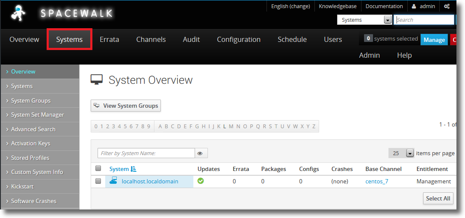Image resolution: width=465 pixels, height=218 pixels.
Task: Click letter L in alphabet filter bar
Action: point(225,127)
